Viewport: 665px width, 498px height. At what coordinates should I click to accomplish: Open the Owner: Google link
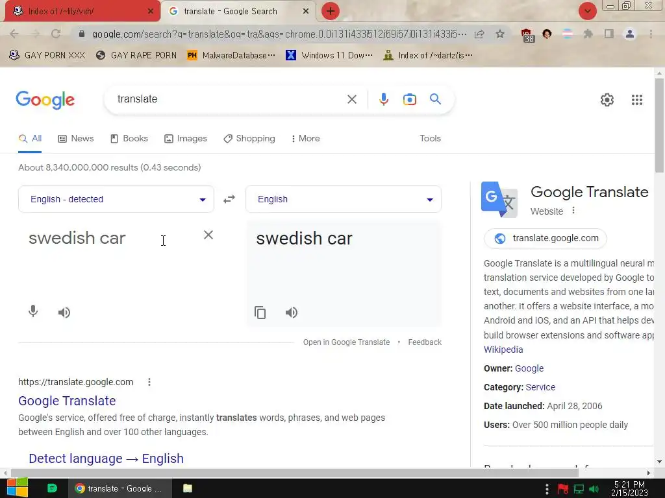(x=529, y=368)
